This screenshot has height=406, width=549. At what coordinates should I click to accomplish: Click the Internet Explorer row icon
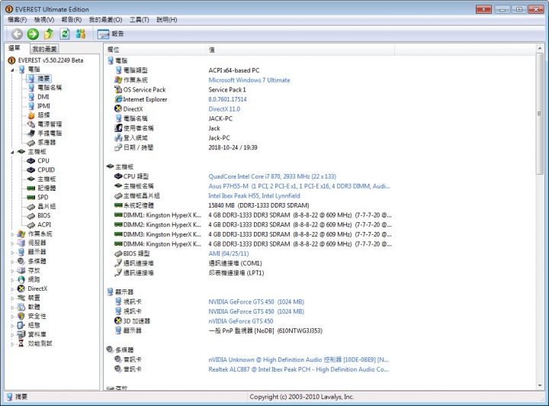click(118, 99)
